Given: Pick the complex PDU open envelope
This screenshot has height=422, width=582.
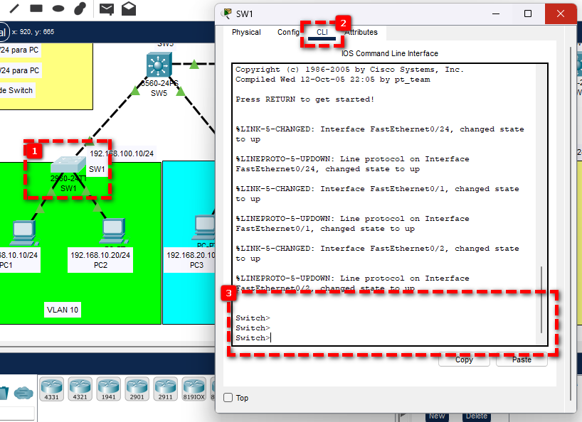Looking at the screenshot, I should point(129,9).
